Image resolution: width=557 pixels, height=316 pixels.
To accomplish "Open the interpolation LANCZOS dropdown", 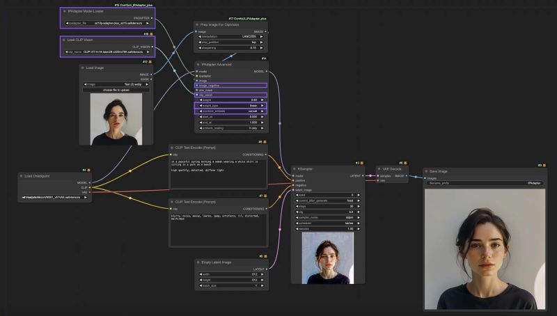I will [231, 37].
